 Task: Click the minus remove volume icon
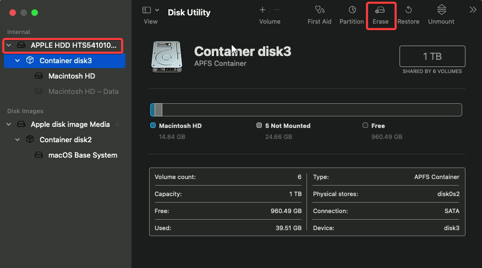click(277, 10)
